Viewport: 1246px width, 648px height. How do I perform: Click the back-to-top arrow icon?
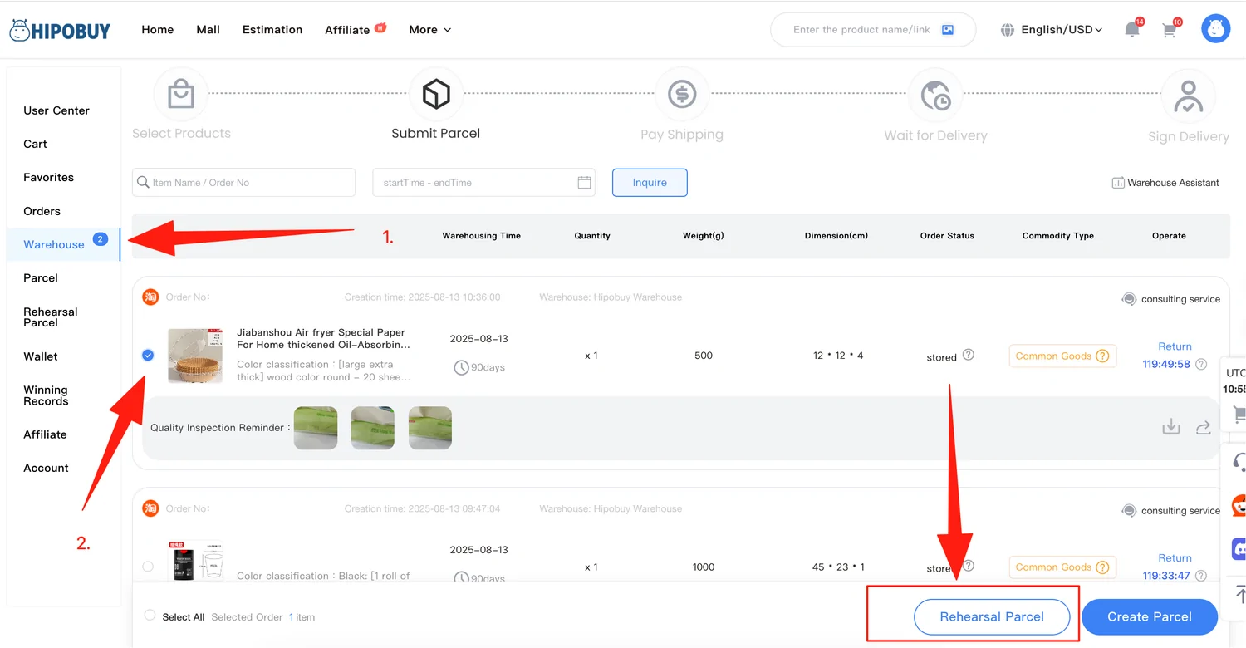tap(1239, 593)
